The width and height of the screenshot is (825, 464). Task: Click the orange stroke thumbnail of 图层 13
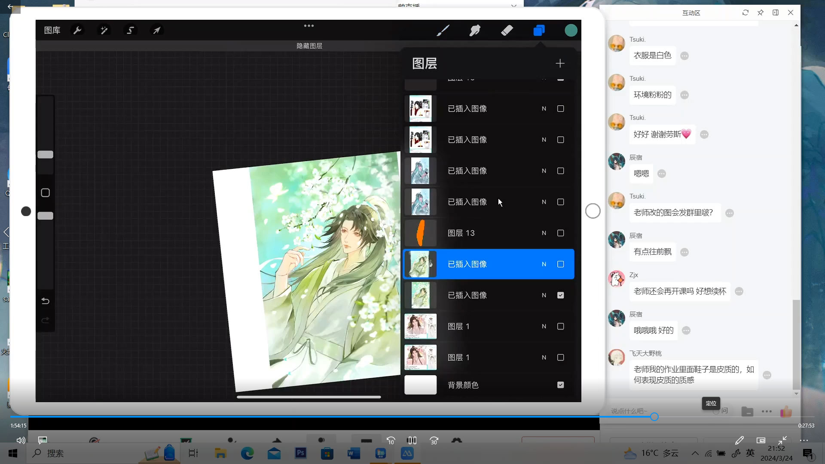point(420,233)
